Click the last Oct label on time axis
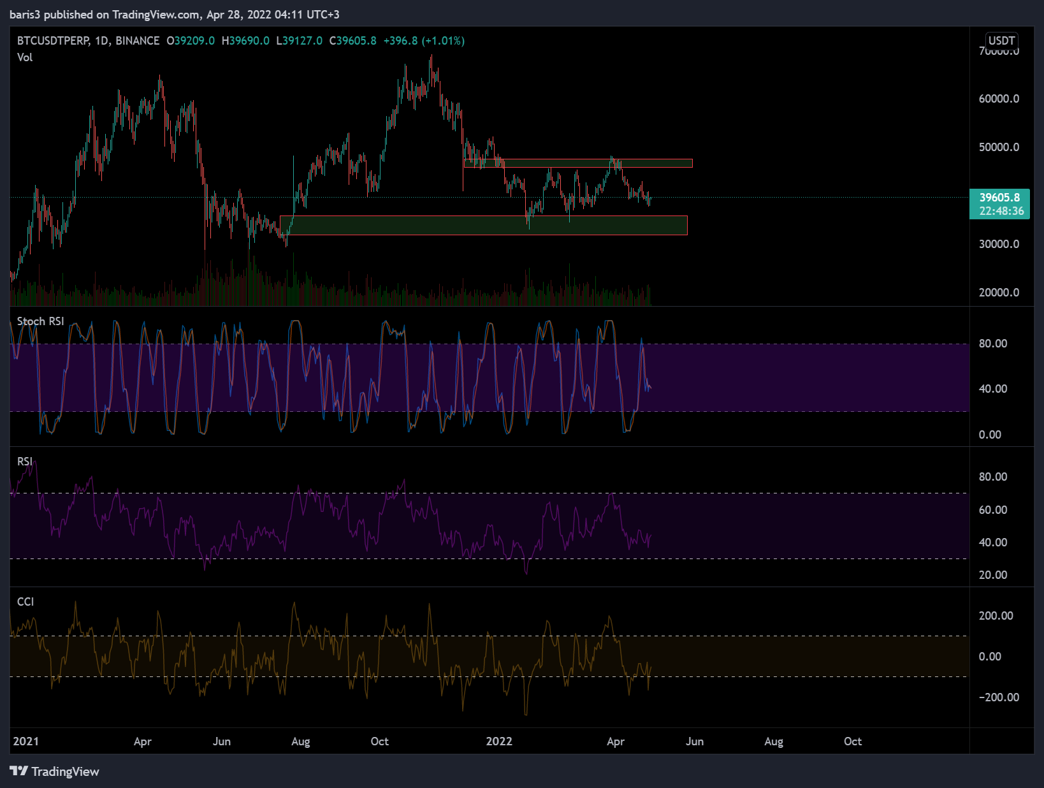Viewport: 1044px width, 788px height. coord(853,741)
